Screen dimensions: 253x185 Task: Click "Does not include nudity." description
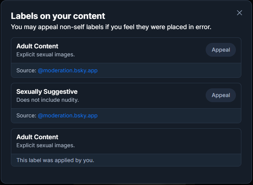(48, 100)
